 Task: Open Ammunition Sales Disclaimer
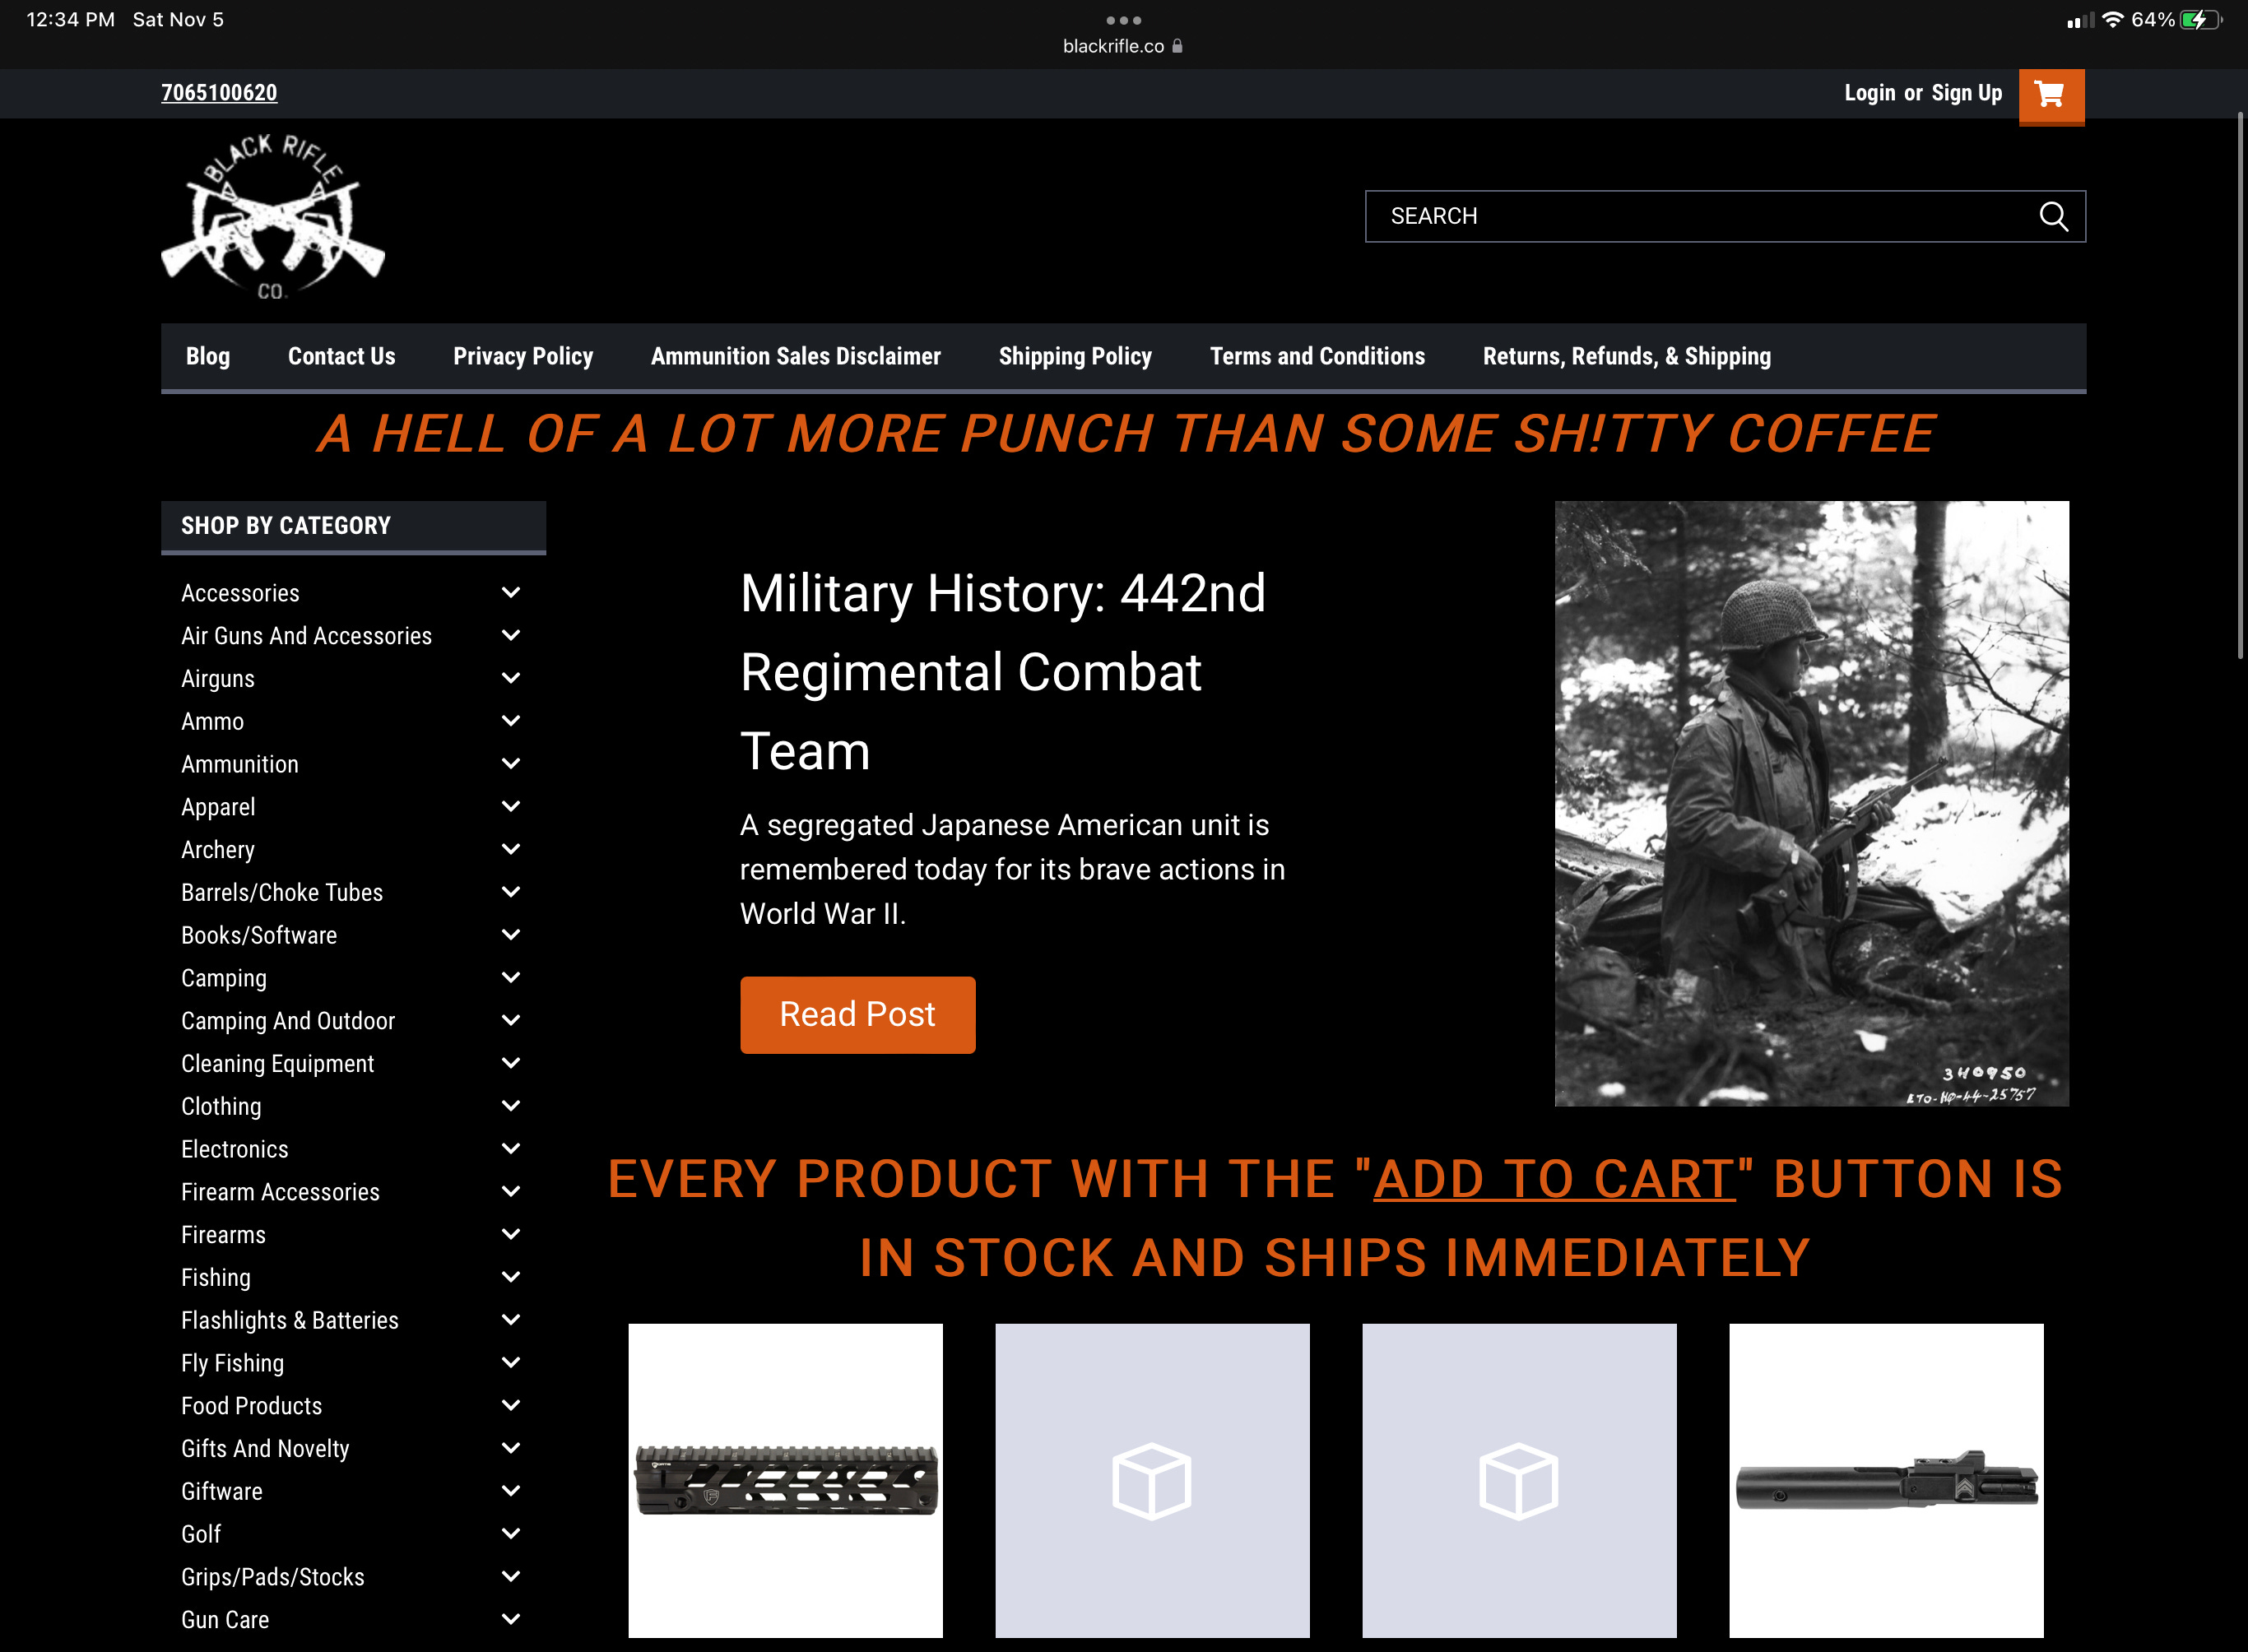pyautogui.click(x=796, y=356)
